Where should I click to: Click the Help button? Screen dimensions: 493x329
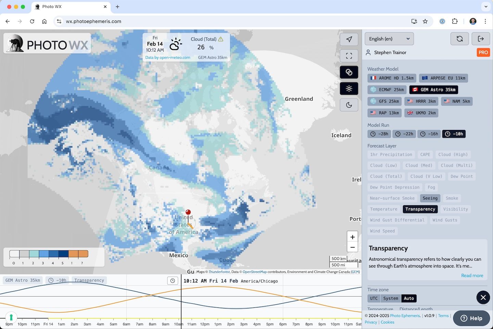(x=471, y=318)
